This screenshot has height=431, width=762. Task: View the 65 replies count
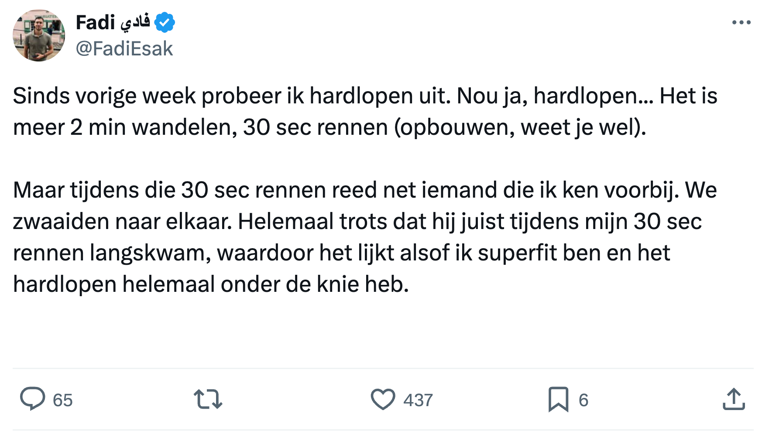(62, 400)
